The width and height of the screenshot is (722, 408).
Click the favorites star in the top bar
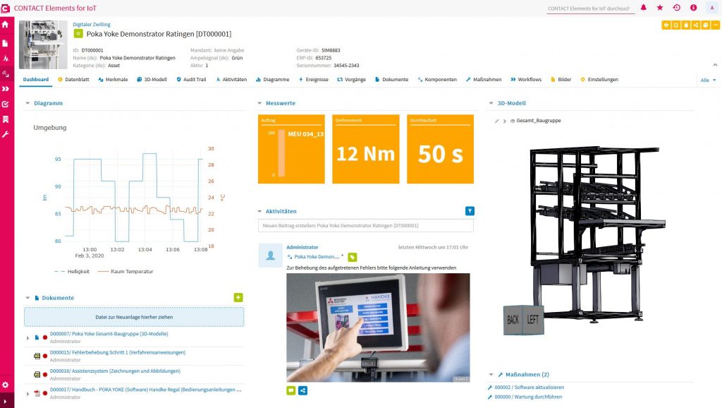[661, 7]
